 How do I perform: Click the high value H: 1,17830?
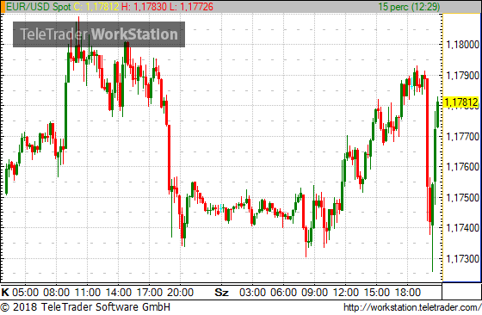tap(144, 7)
